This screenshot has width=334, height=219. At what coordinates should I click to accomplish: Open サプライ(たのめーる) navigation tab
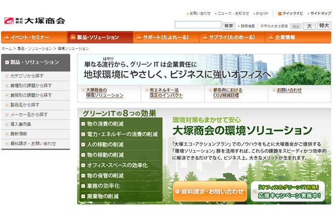232,37
